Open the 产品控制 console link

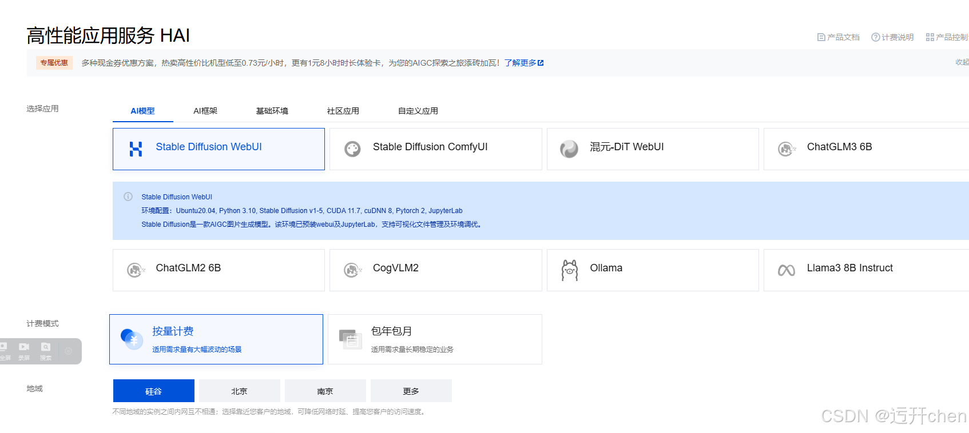click(947, 37)
